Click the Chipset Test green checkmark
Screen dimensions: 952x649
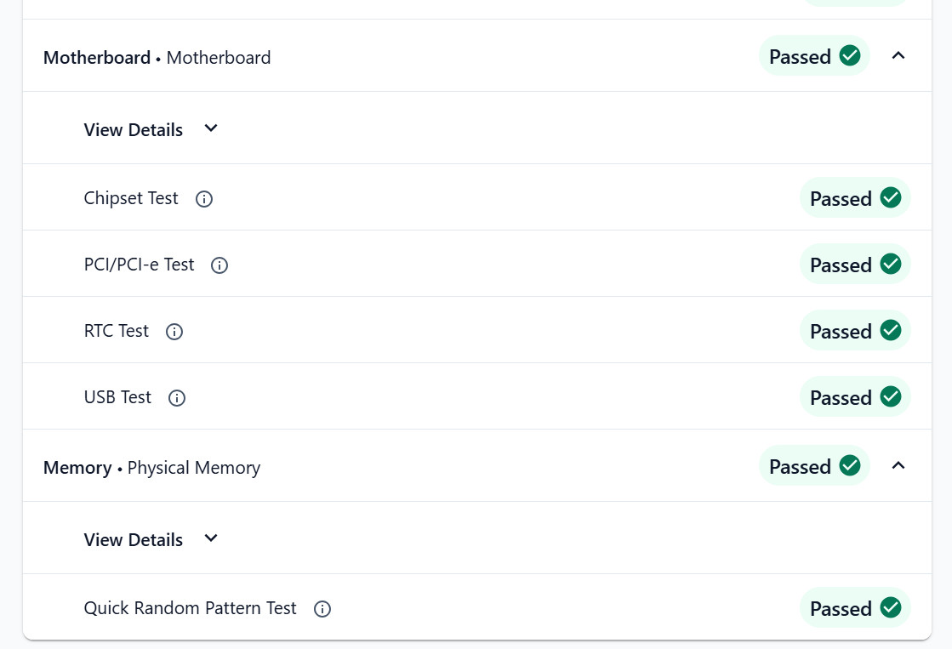[891, 197]
